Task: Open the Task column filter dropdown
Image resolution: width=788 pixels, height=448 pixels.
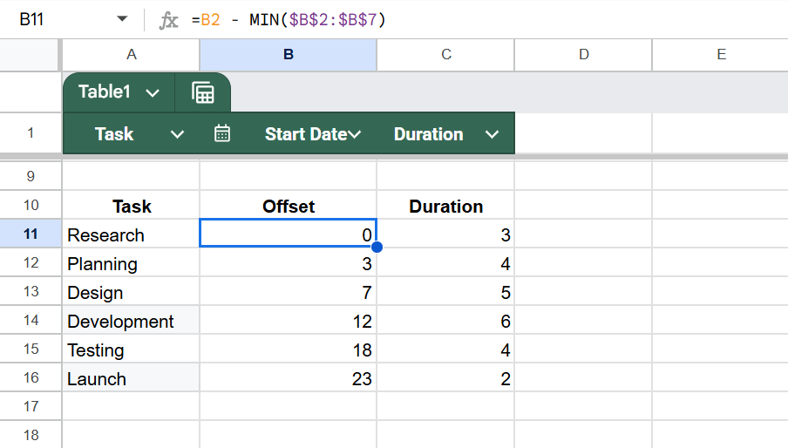Action: [178, 134]
